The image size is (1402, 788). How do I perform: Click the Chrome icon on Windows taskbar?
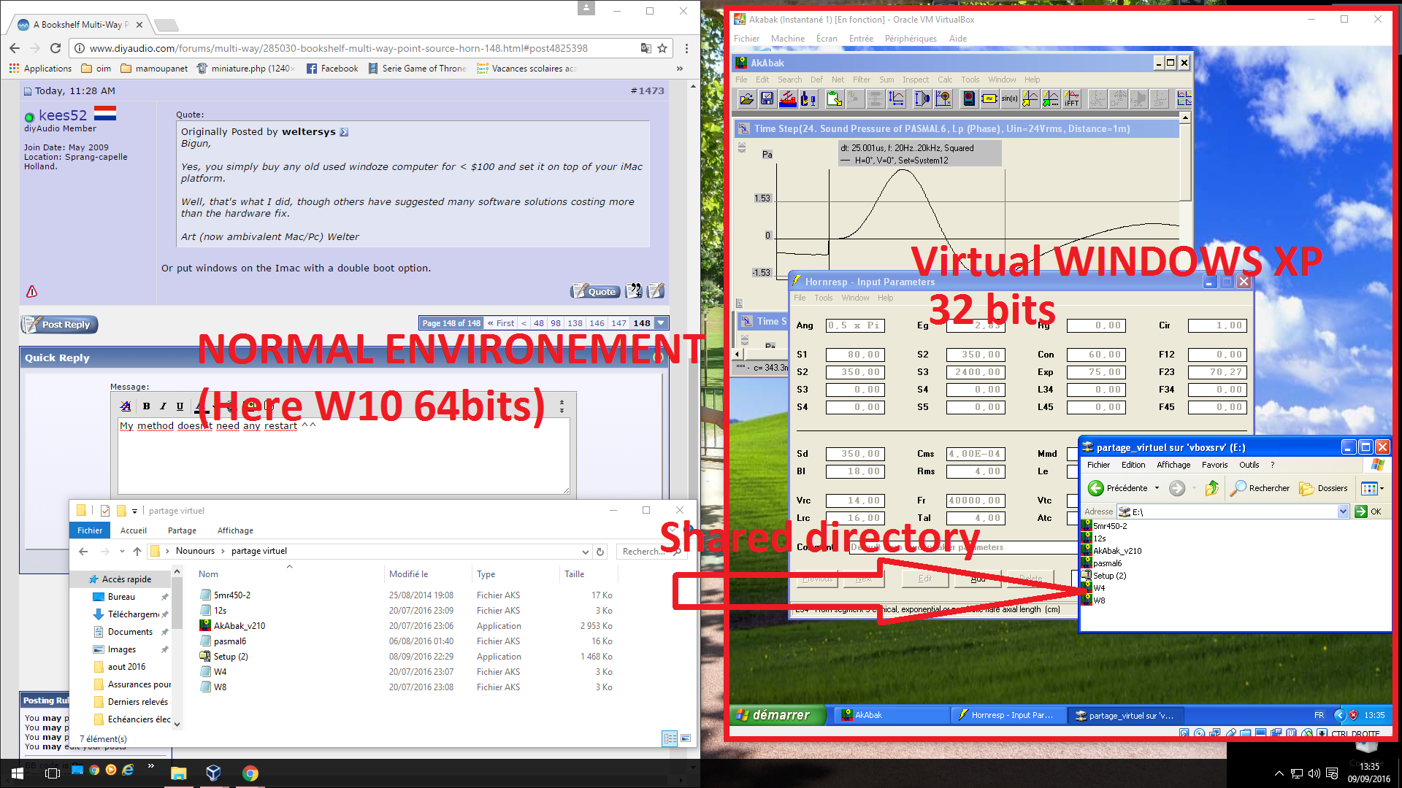(250, 773)
